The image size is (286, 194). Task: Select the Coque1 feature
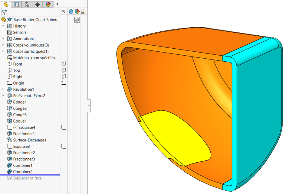[x=20, y=121]
